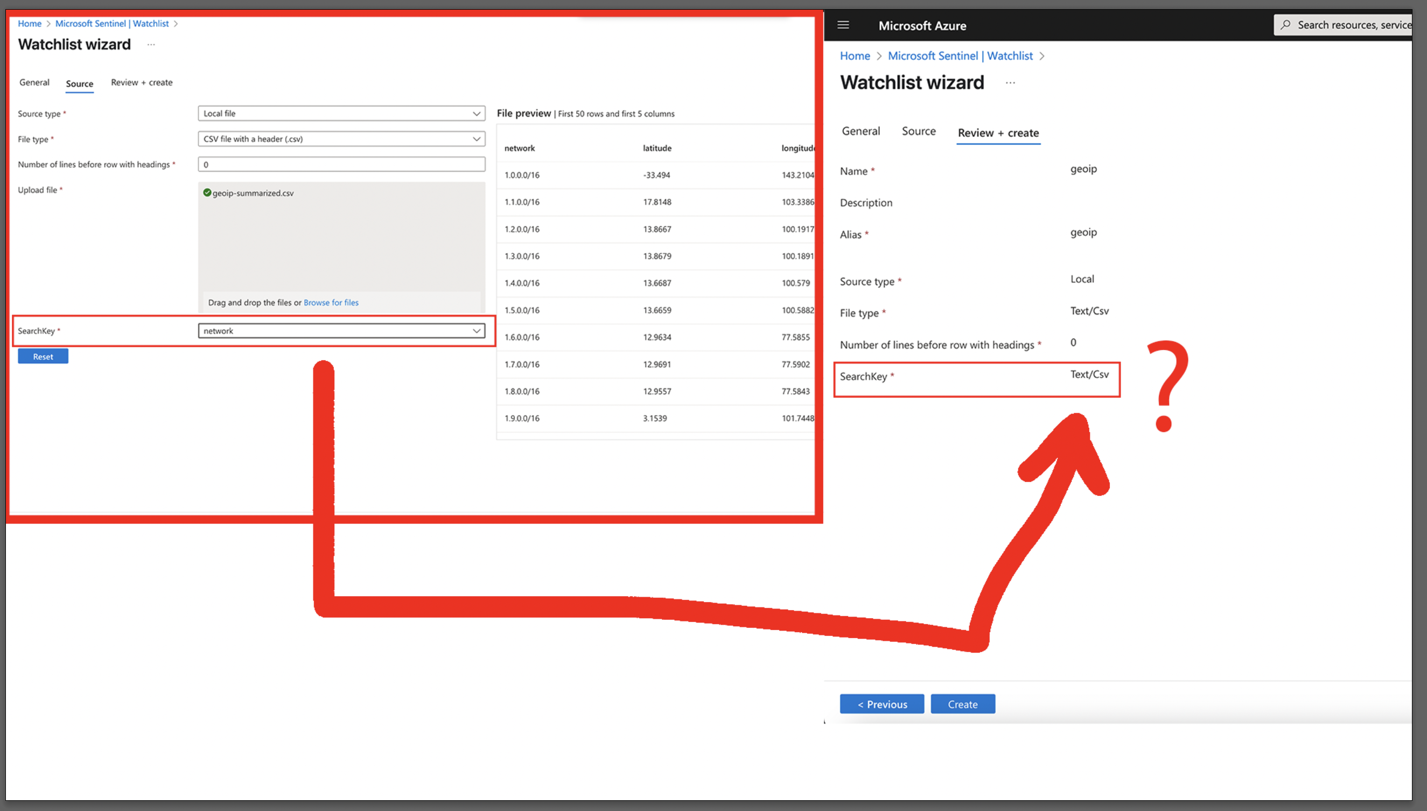
Task: Select Review + create tab in right wizard
Action: point(998,132)
